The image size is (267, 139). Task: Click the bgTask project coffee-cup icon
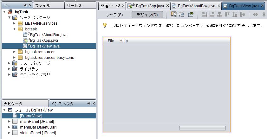tap(10, 12)
